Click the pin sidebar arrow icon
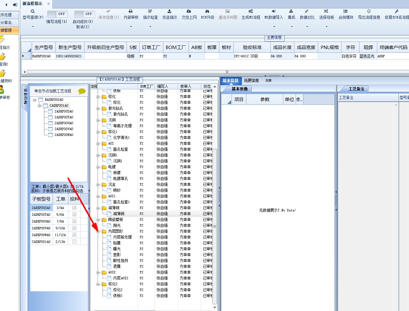Viewport: 409px width, 311px height. click(x=15, y=5)
